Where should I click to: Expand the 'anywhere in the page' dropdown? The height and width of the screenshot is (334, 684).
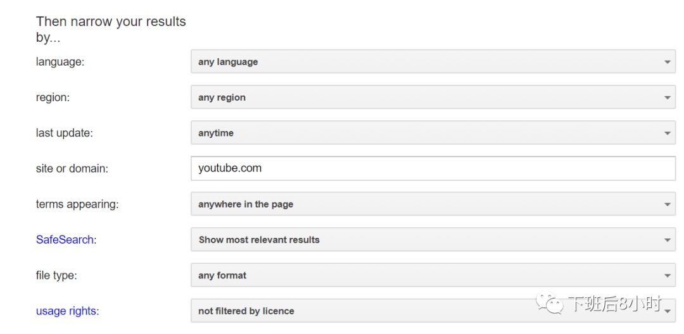tap(433, 204)
